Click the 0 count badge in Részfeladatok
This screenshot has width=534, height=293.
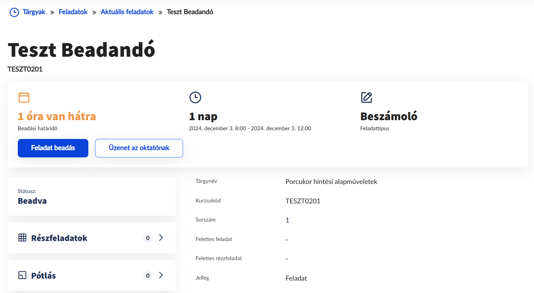point(148,238)
